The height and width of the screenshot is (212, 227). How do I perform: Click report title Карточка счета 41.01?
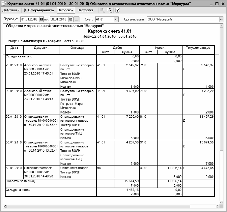pyautogui.click(x=110, y=31)
